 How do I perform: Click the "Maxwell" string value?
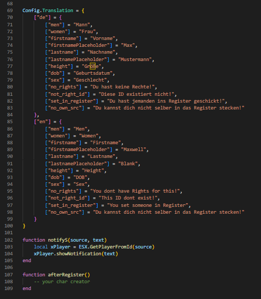(x=133, y=149)
